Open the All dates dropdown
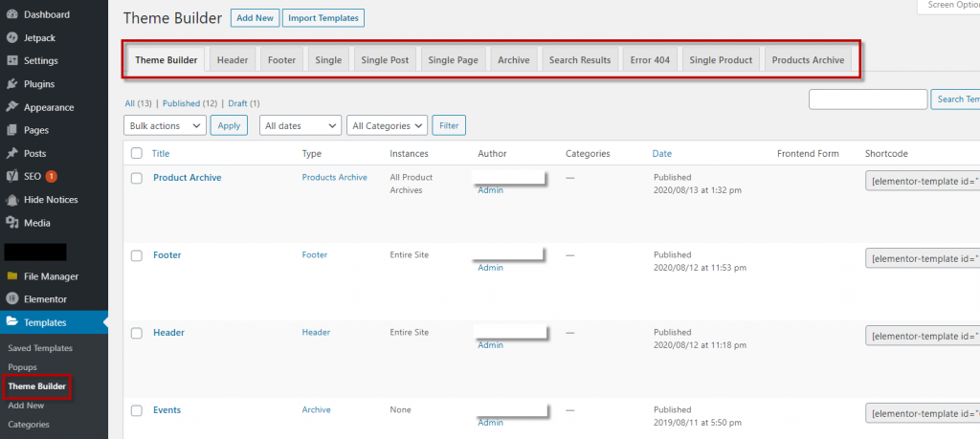Screen dimensions: 980x439 301,125
